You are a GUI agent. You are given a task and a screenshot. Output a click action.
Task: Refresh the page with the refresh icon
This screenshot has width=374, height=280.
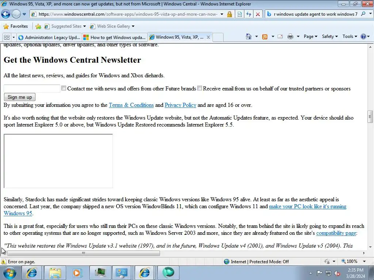coord(249,14)
